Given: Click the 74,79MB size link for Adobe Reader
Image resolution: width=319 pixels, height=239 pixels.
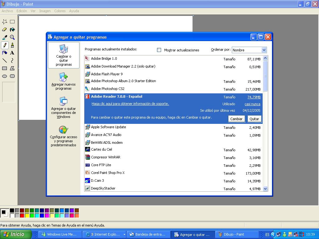Looking at the screenshot, I should pyautogui.click(x=254, y=97).
